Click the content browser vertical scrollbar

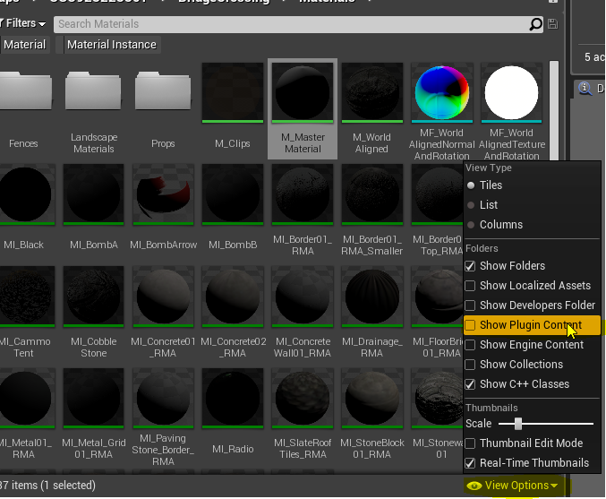pyautogui.click(x=553, y=110)
